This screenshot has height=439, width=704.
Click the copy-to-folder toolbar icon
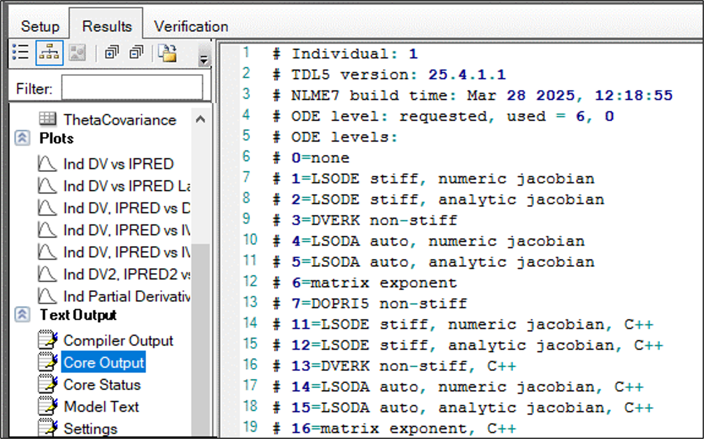pyautogui.click(x=168, y=53)
